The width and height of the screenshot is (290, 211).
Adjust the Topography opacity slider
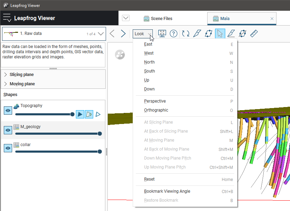pyautogui.click(x=45, y=114)
